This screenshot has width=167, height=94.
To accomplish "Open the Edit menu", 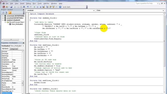I will point(11,3).
